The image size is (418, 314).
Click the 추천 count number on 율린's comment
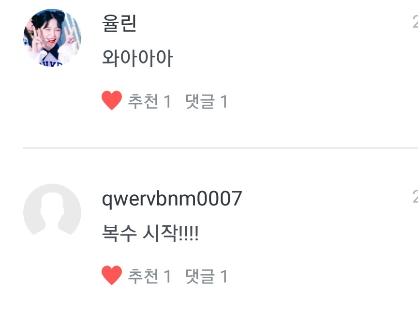click(x=167, y=101)
